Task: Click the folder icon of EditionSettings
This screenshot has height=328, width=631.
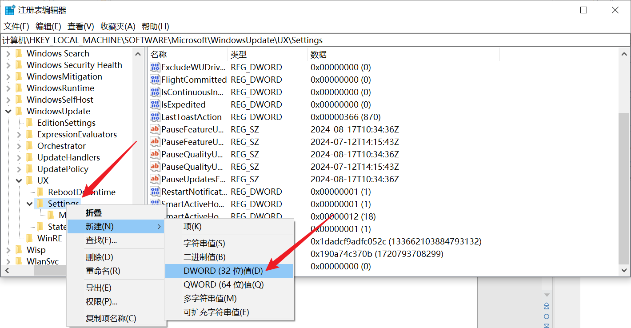Action: pyautogui.click(x=29, y=123)
